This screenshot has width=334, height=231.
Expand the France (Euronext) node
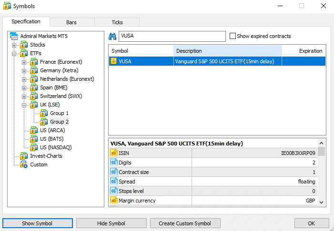click(24, 62)
